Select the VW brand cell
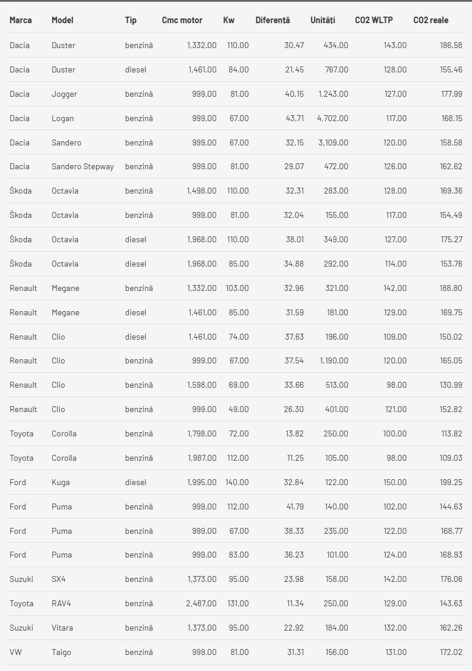Screen dimensions: 472x671 (x=15, y=652)
